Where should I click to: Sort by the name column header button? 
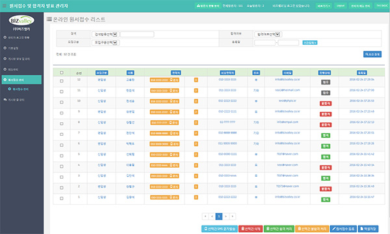131,73
